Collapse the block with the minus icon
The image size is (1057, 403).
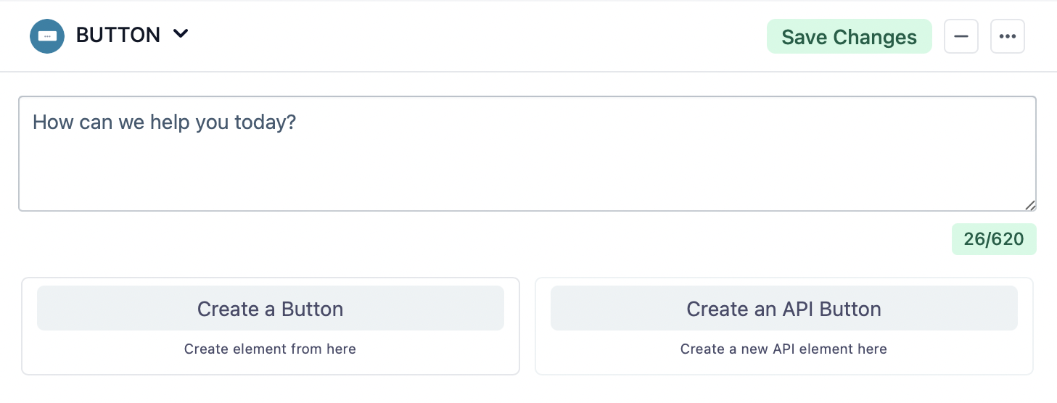[961, 37]
